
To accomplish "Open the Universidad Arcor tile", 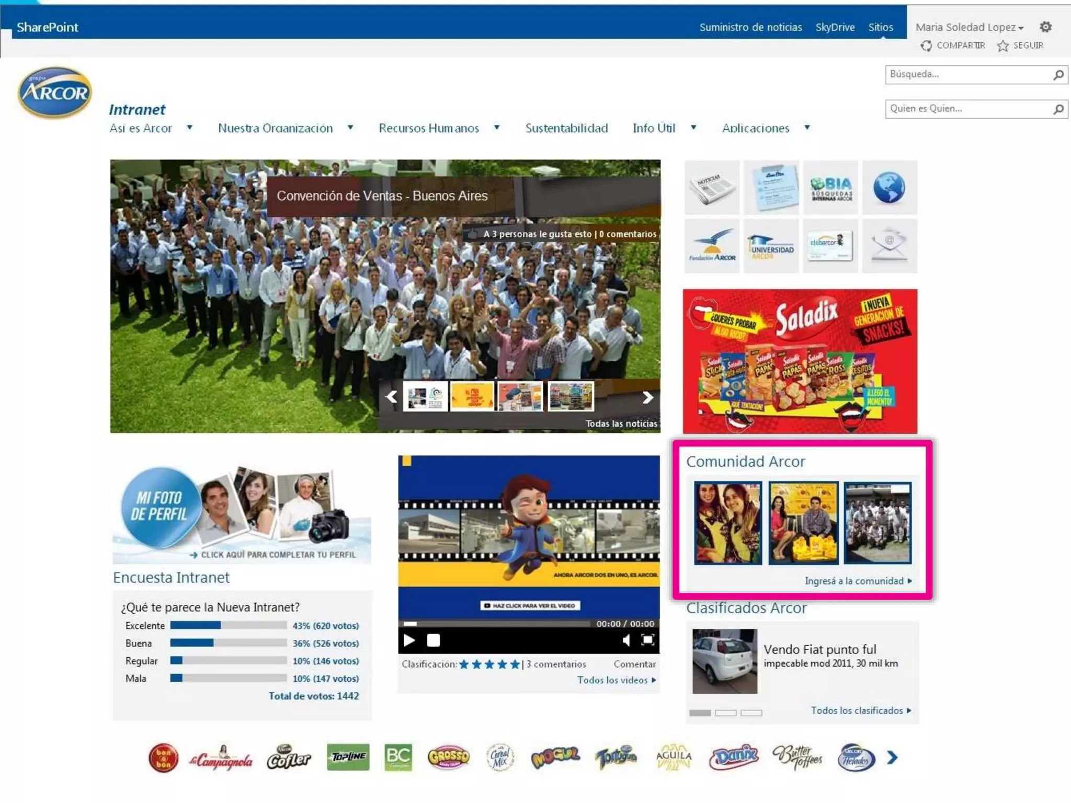I will 771,246.
